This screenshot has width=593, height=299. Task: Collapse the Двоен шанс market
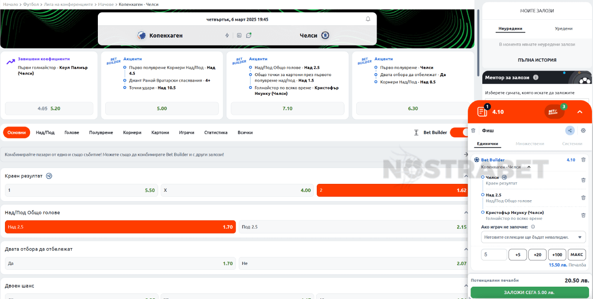pos(465,286)
